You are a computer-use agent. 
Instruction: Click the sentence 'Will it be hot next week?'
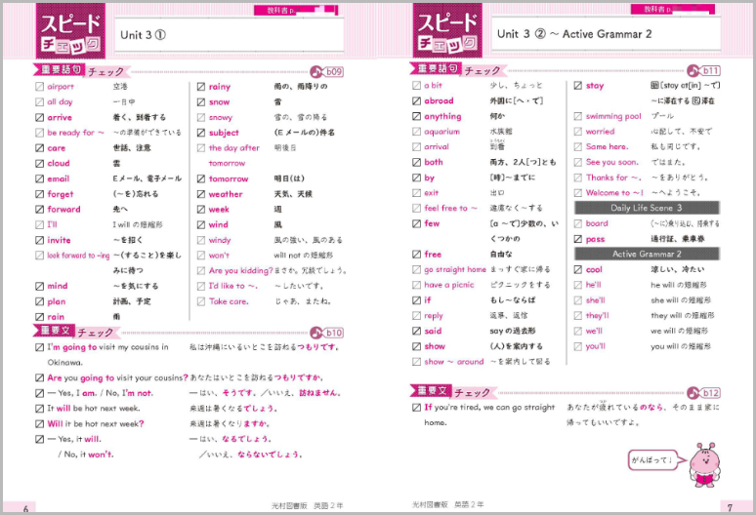(x=96, y=424)
